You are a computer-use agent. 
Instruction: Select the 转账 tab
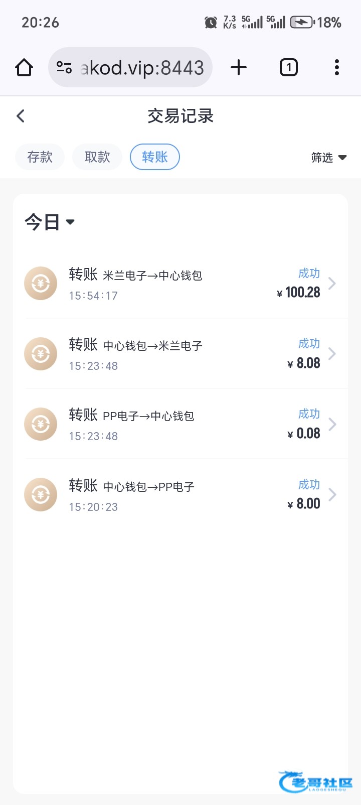(155, 157)
